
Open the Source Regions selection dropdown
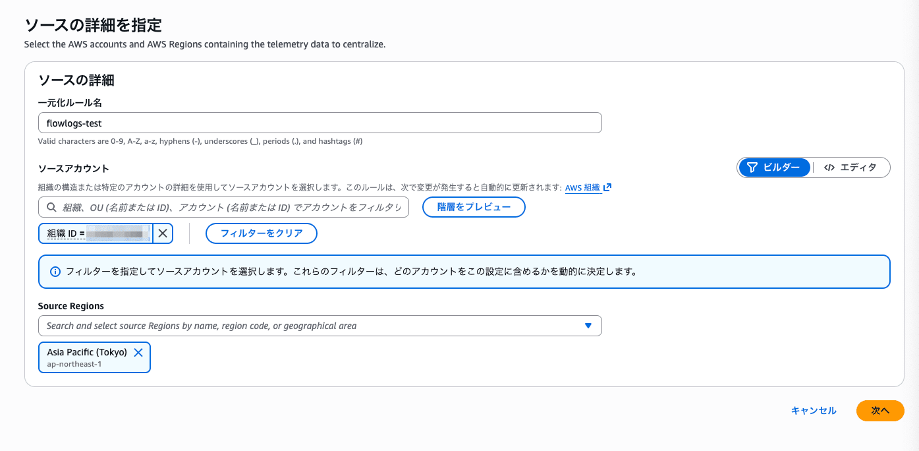click(320, 325)
